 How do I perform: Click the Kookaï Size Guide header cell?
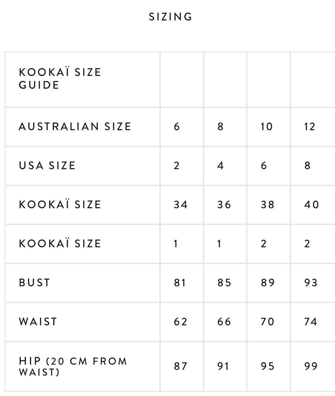point(60,79)
